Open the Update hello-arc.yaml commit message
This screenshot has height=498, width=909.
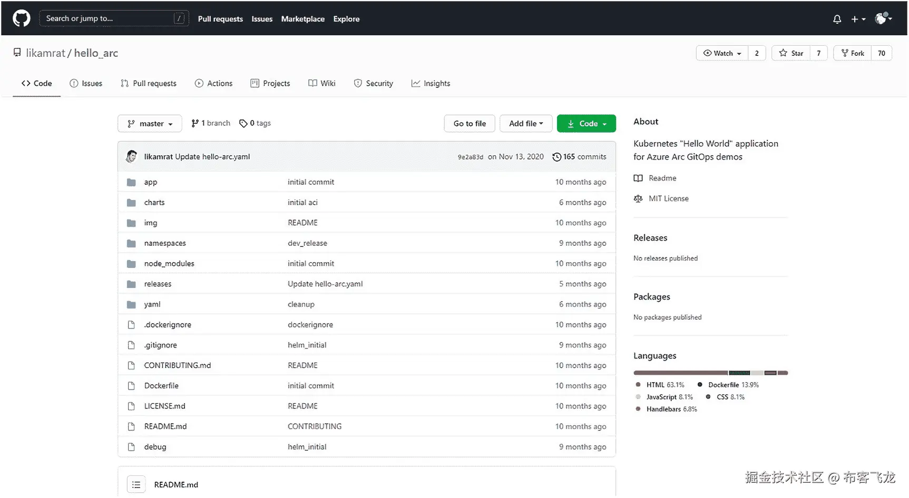[x=212, y=157]
